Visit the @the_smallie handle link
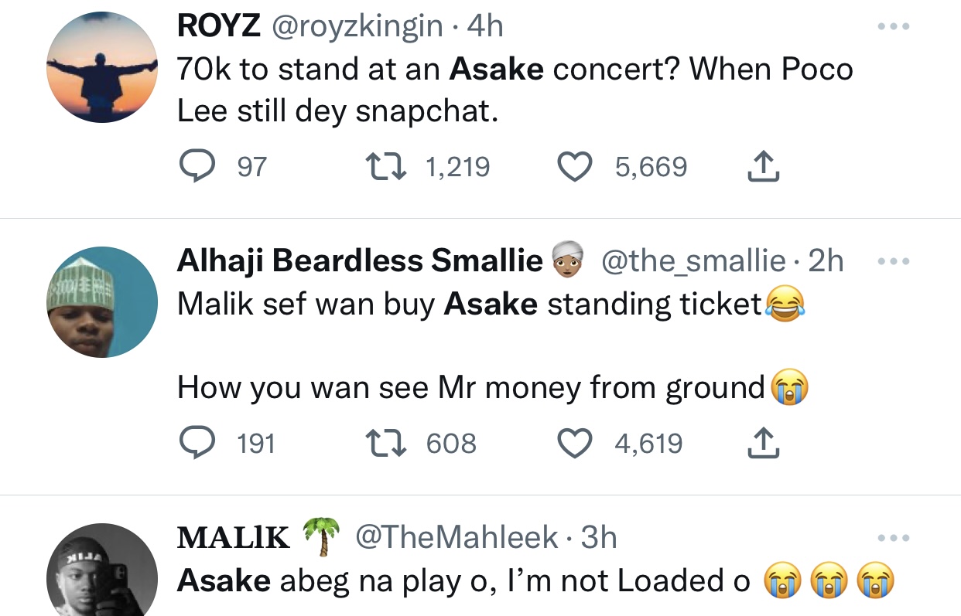Image resolution: width=961 pixels, height=616 pixels. point(693,261)
